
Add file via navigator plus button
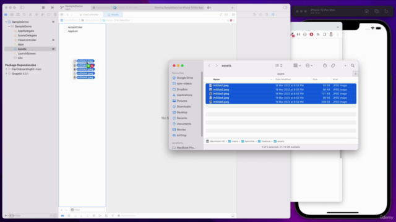pos(6,216)
